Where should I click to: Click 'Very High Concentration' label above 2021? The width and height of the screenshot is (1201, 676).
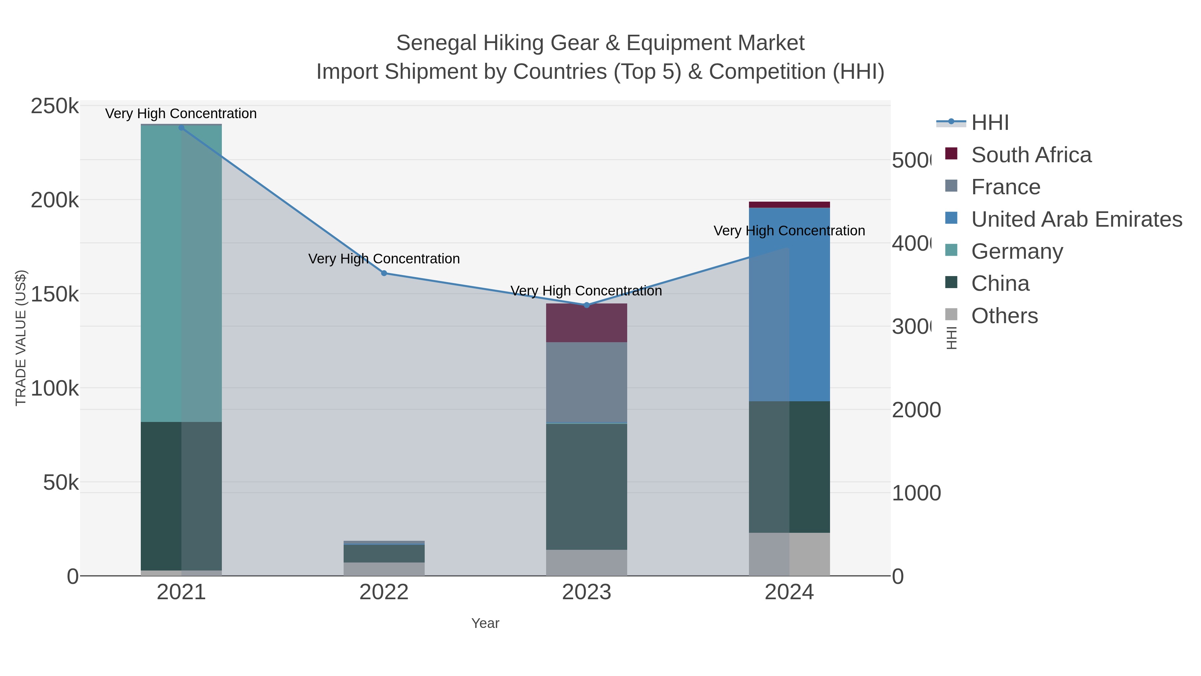[x=181, y=114]
